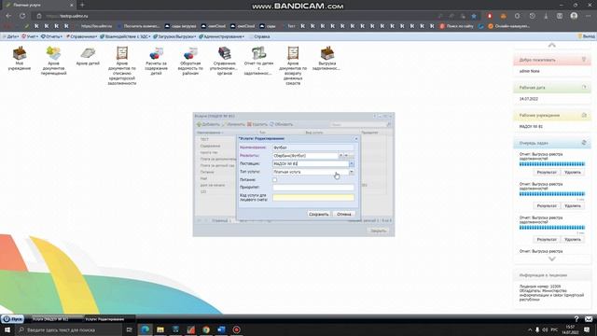The image size is (597, 336).
Task: Clear the Реквизиты field with its x button
Action: [x=340, y=156]
